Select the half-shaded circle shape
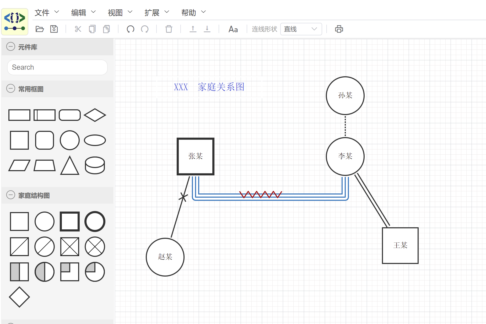This screenshot has width=486, height=324. pos(45,272)
